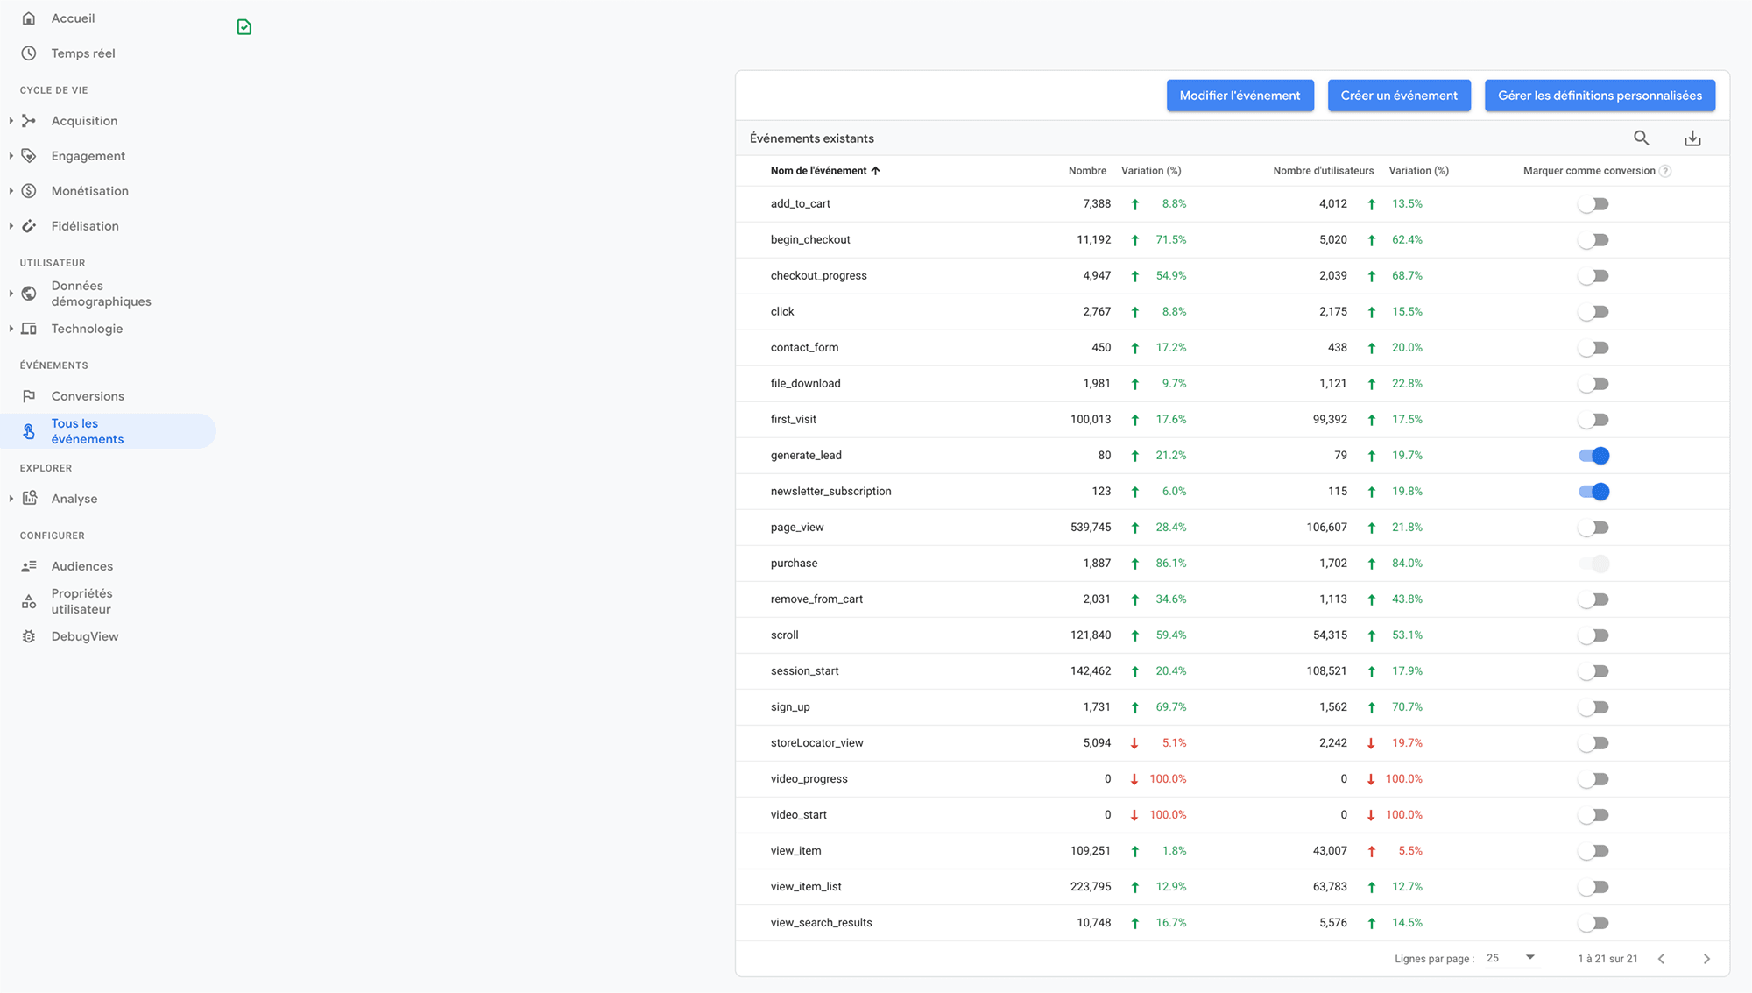Click the video_progress event name
1752x993 pixels.
click(809, 779)
